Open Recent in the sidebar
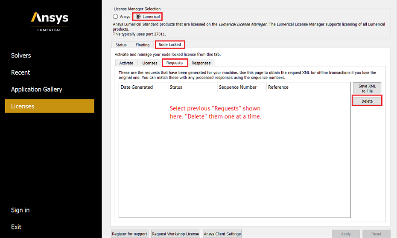This screenshot has width=397, height=238. pyautogui.click(x=20, y=73)
